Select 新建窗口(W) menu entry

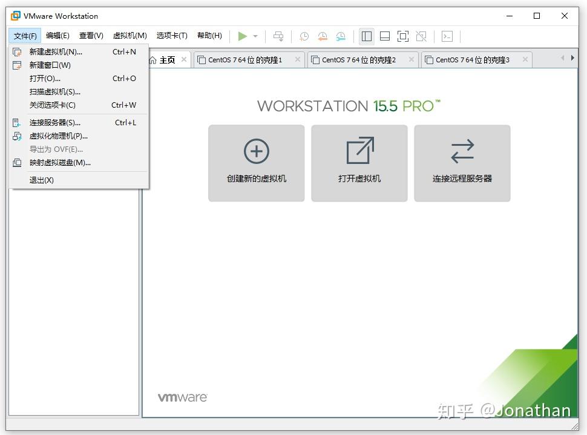point(79,65)
